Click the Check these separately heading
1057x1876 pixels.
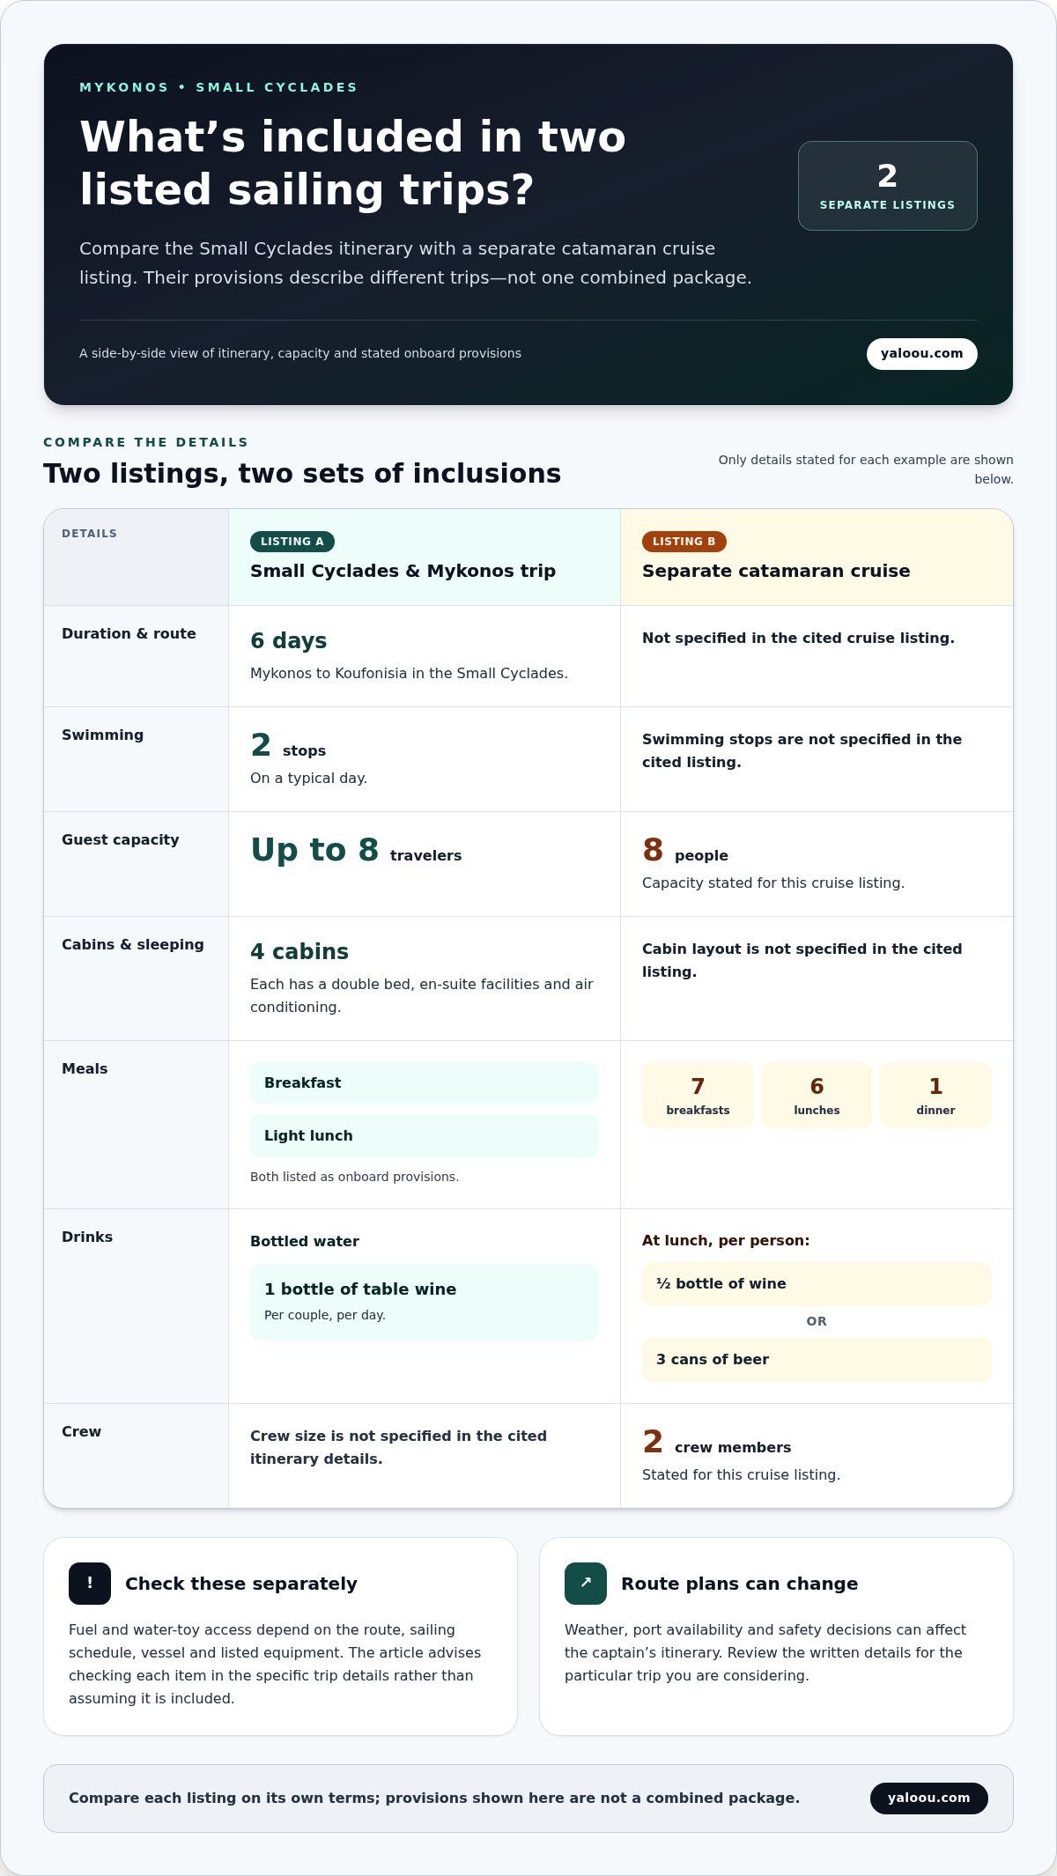click(241, 1584)
